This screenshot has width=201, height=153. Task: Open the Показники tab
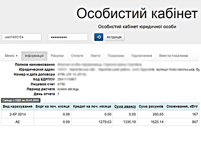click(116, 56)
